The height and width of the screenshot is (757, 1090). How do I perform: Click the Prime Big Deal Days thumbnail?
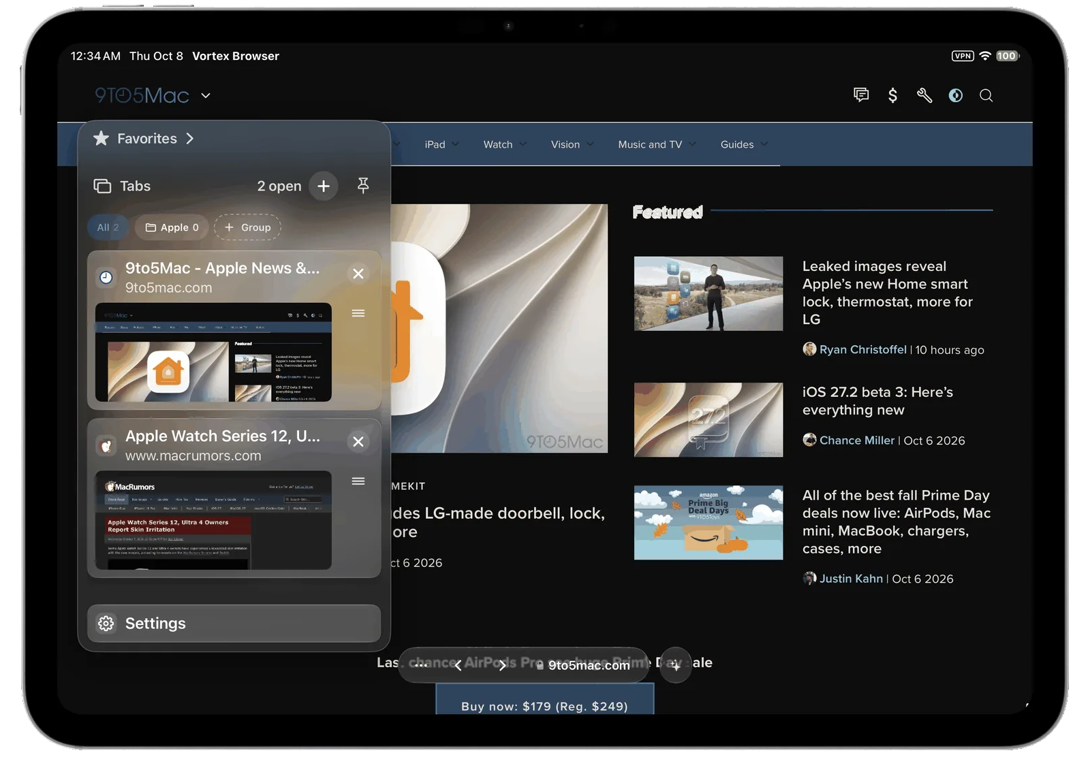(708, 523)
